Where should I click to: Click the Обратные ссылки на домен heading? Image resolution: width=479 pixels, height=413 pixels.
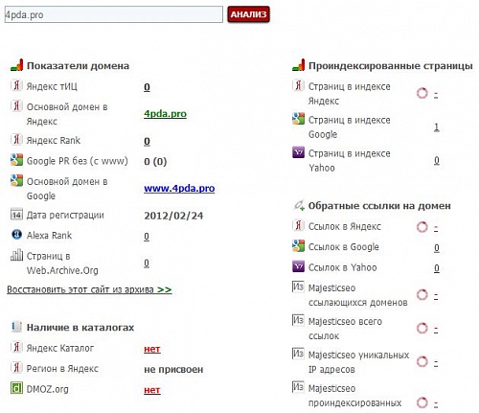pos(379,206)
